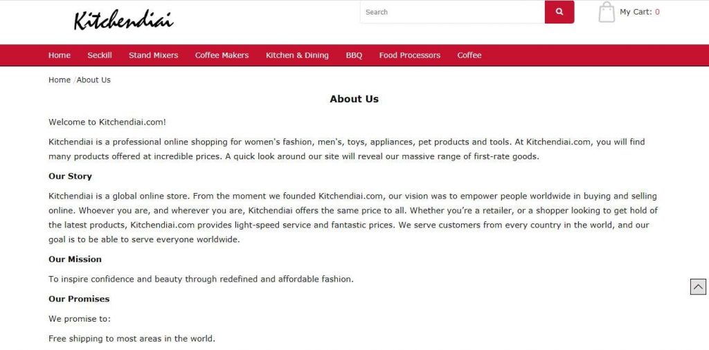Click the 'Our Promises' heading
709x350 pixels.
79,299
